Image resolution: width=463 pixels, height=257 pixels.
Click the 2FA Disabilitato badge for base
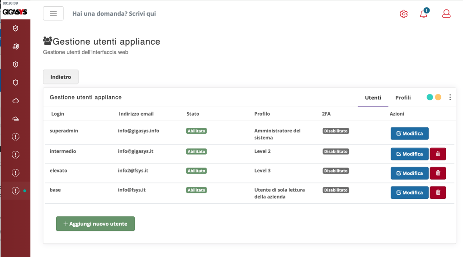click(336, 190)
